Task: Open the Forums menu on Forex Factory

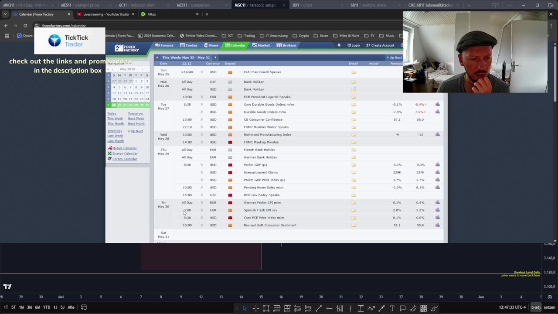Action: 164,45
